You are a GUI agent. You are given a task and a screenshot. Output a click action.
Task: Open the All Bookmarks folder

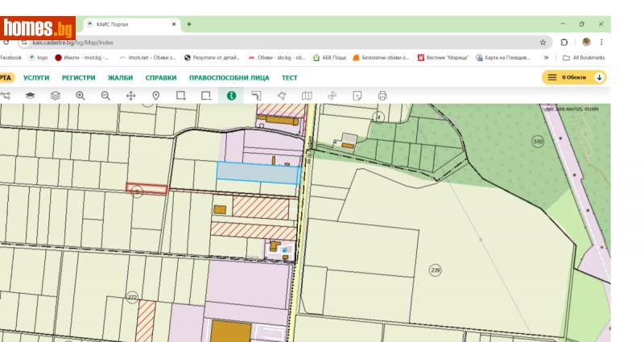tap(585, 58)
